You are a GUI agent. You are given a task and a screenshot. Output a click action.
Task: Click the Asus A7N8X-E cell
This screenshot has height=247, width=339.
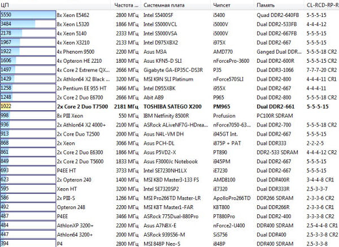[x=160, y=226]
